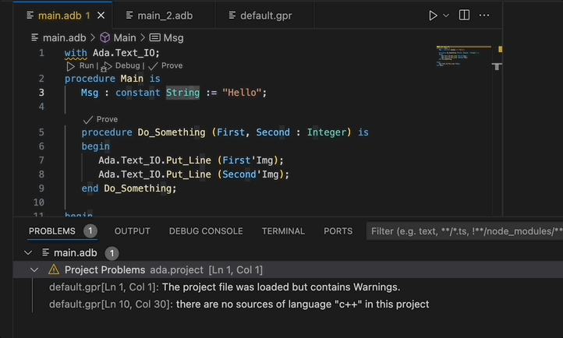Screen dimensions: 563x338
Task: Click 'end Do_Something;' on line 9
Action: coord(129,188)
